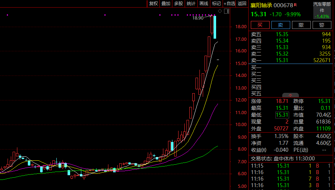Screen dimensions: 335x190
Task: Toggle the side panel layout icon
Action: click(227, 11)
